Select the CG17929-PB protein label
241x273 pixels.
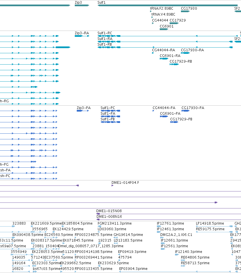click(x=181, y=119)
